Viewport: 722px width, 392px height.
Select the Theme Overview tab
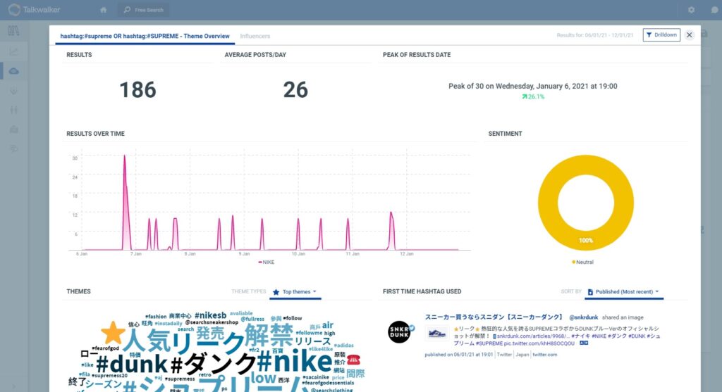point(147,36)
